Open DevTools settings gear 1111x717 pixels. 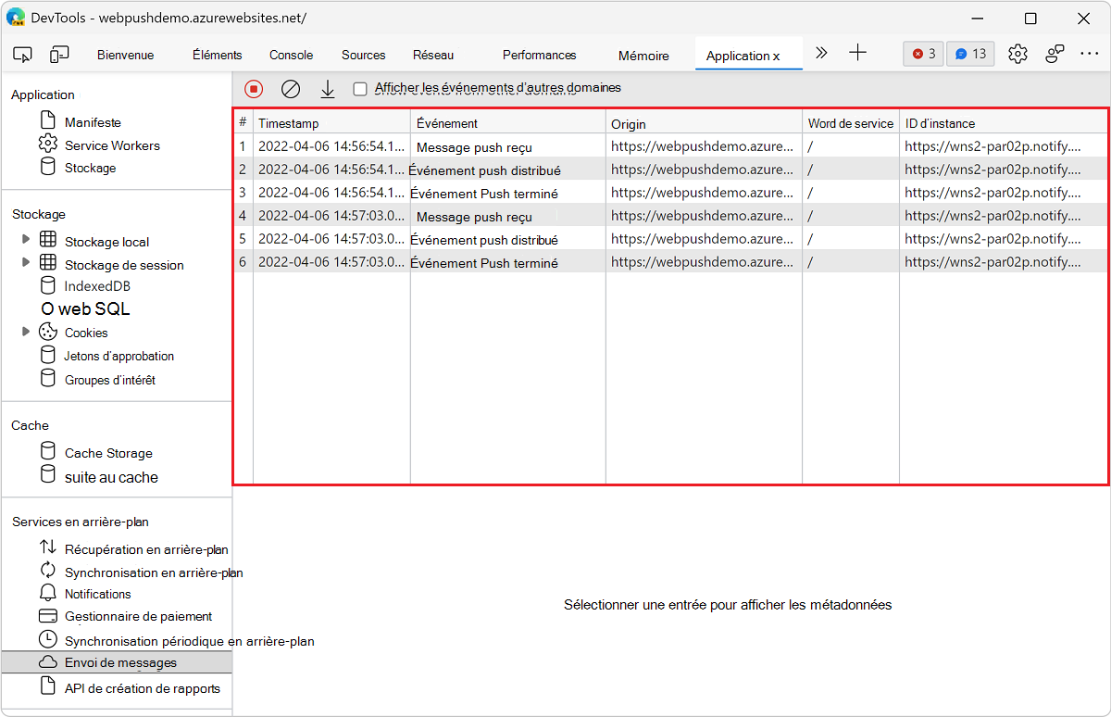pyautogui.click(x=1017, y=54)
